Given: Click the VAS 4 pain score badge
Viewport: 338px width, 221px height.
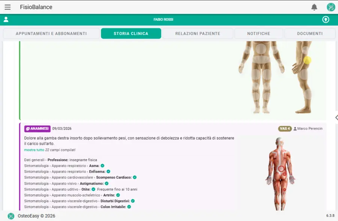Looking at the screenshot, I should [x=285, y=129].
